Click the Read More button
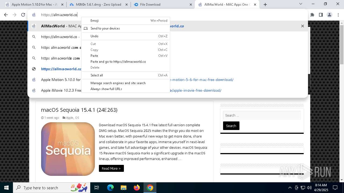344x193 pixels. [111, 168]
